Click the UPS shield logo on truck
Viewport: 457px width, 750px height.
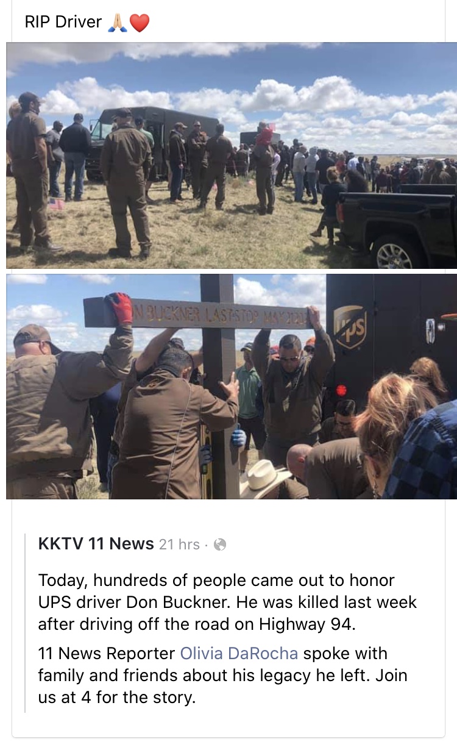coord(350,327)
